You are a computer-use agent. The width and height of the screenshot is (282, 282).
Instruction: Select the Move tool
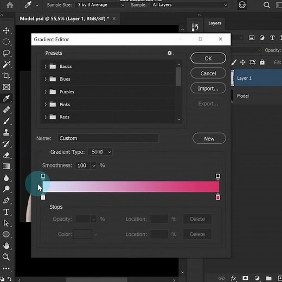click(x=6, y=30)
